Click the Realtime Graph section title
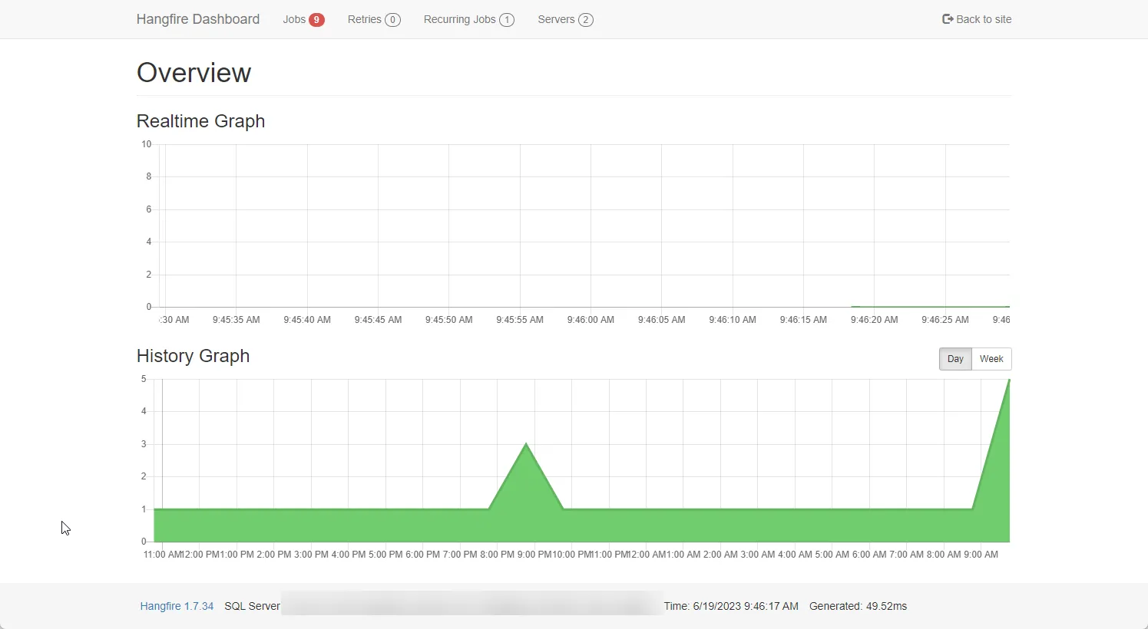The width and height of the screenshot is (1148, 629). [x=200, y=121]
